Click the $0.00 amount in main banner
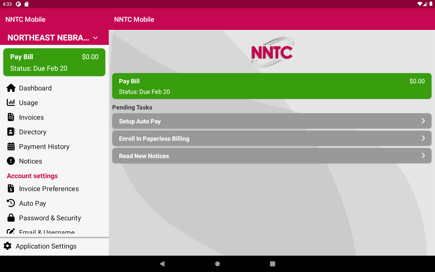The width and height of the screenshot is (435, 272). 417,81
